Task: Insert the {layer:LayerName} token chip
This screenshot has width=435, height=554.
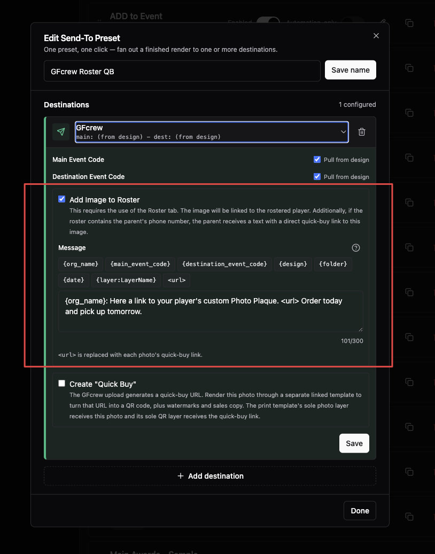Action: point(126,280)
